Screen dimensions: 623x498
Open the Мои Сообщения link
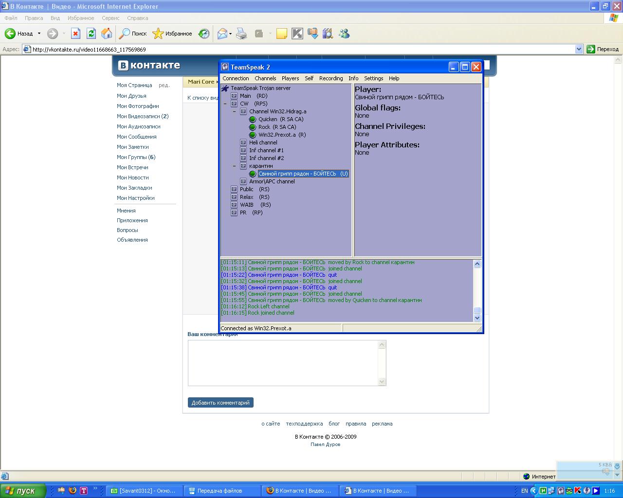(x=136, y=137)
